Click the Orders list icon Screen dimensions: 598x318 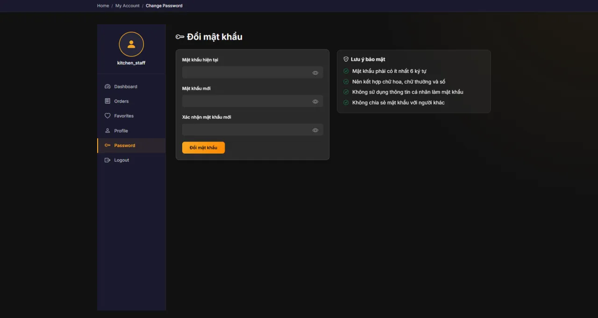[x=107, y=101]
